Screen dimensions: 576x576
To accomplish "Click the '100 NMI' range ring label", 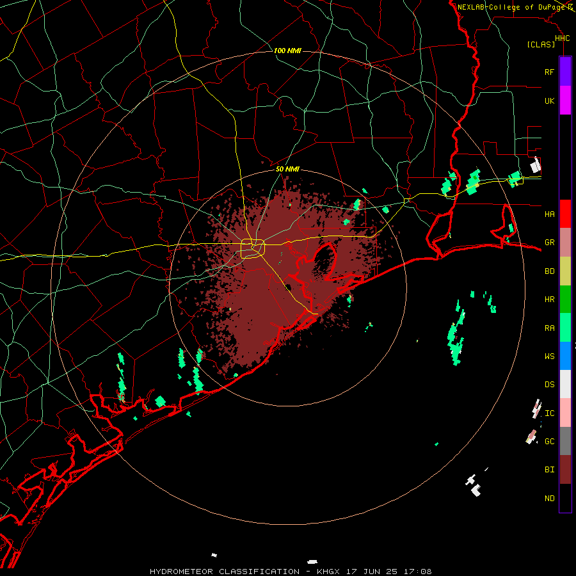I will [287, 51].
